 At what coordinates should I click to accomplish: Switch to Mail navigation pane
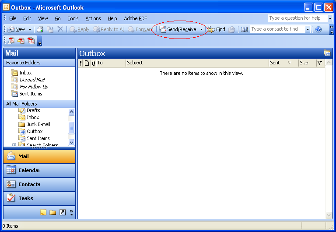[39, 156]
